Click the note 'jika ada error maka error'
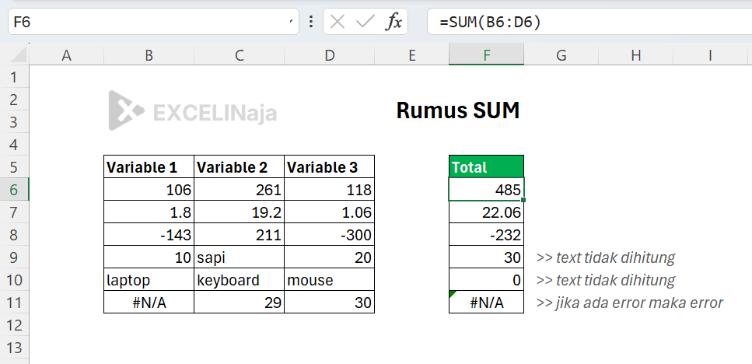This screenshot has height=364, width=752. [x=630, y=303]
